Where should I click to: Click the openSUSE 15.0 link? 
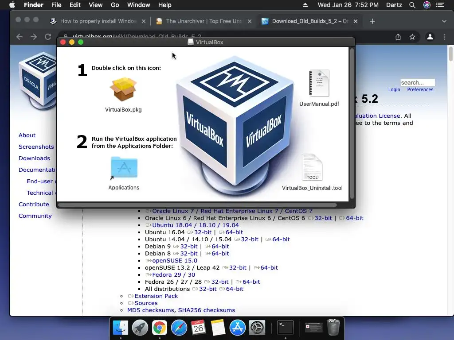(x=175, y=260)
